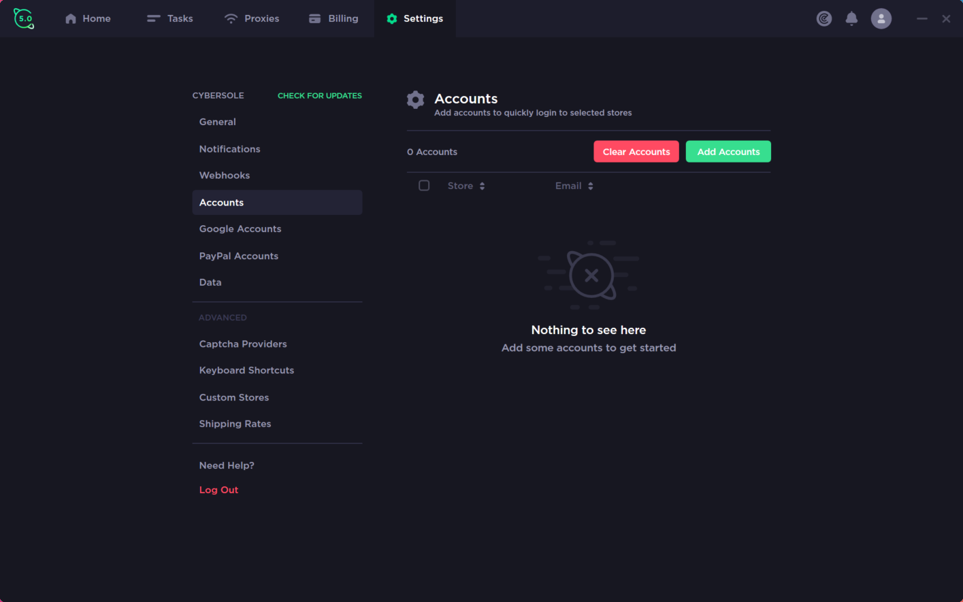
Task: Sort accounts by Store column arrows
Action: tap(482, 186)
